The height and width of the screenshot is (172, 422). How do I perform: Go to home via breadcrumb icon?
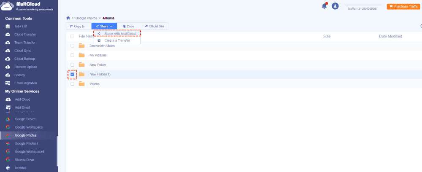(x=68, y=18)
